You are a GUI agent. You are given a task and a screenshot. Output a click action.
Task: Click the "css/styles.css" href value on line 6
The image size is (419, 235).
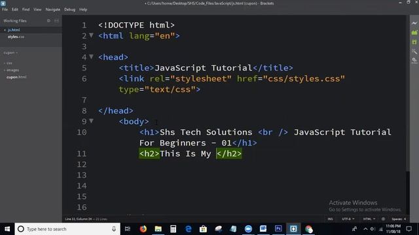[x=304, y=78]
